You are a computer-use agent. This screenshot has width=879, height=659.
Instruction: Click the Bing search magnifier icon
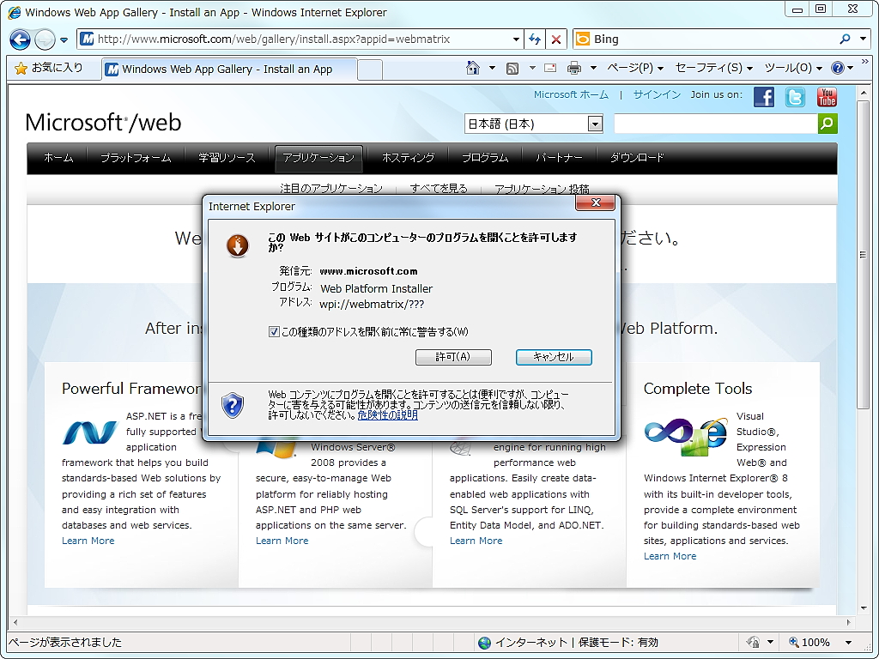coord(845,39)
